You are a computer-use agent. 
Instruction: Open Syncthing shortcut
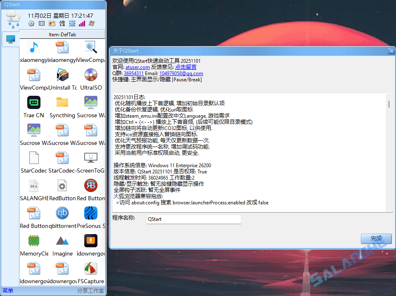click(x=62, y=102)
